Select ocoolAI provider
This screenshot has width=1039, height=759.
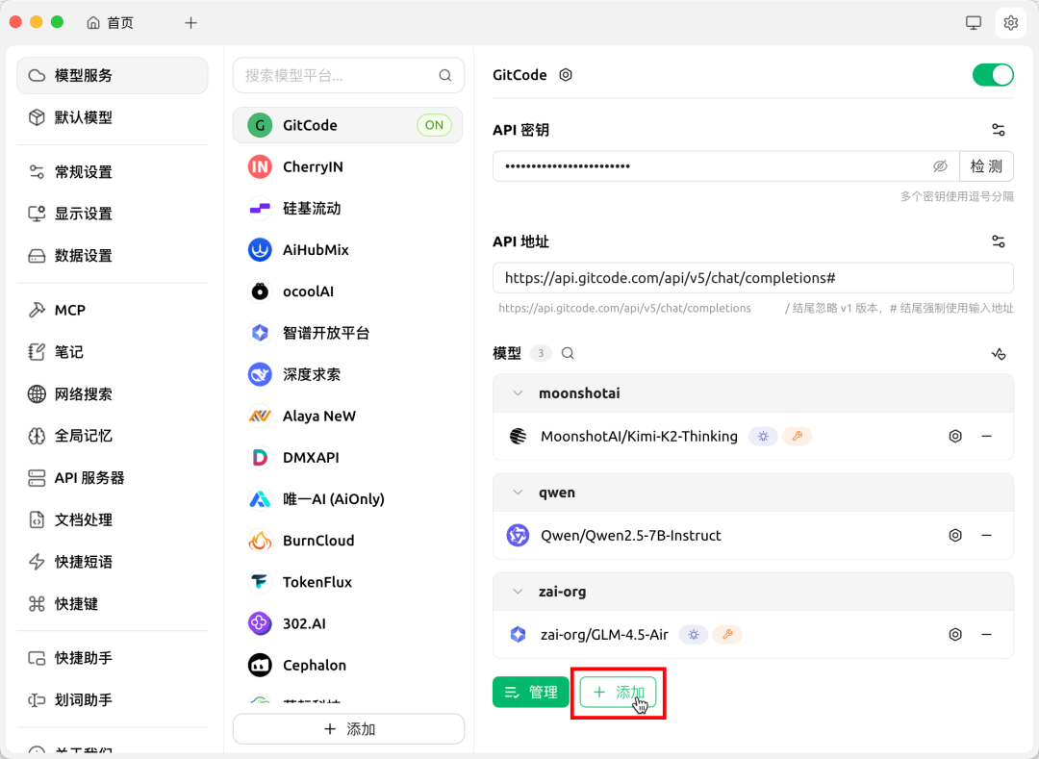tap(348, 291)
